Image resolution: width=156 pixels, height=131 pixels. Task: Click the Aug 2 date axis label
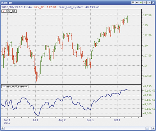pyautogui.click(x=62, y=120)
